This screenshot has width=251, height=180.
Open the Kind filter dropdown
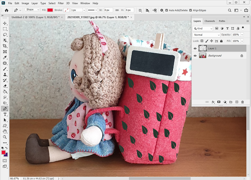click(x=203, y=29)
